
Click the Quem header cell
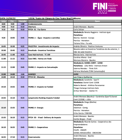pos(97,21)
